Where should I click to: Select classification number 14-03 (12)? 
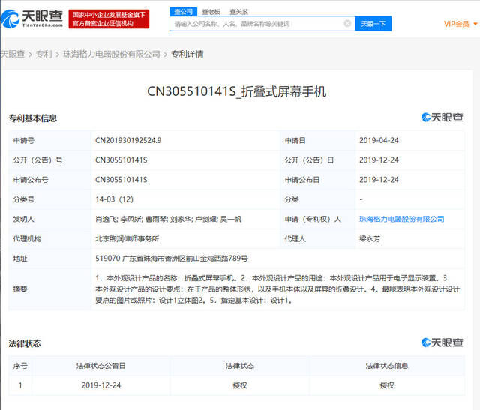point(114,199)
